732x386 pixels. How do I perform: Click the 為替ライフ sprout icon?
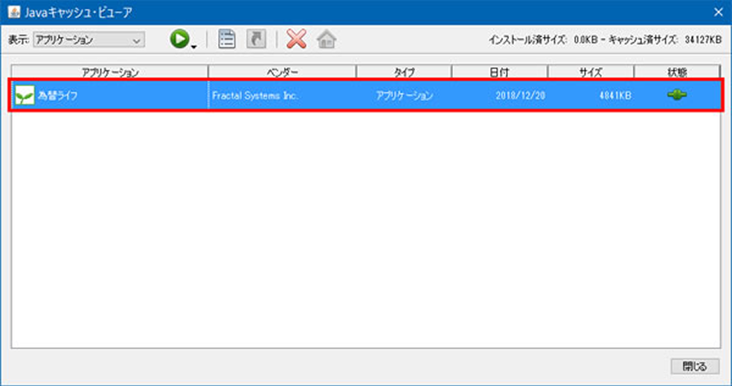tap(25, 96)
